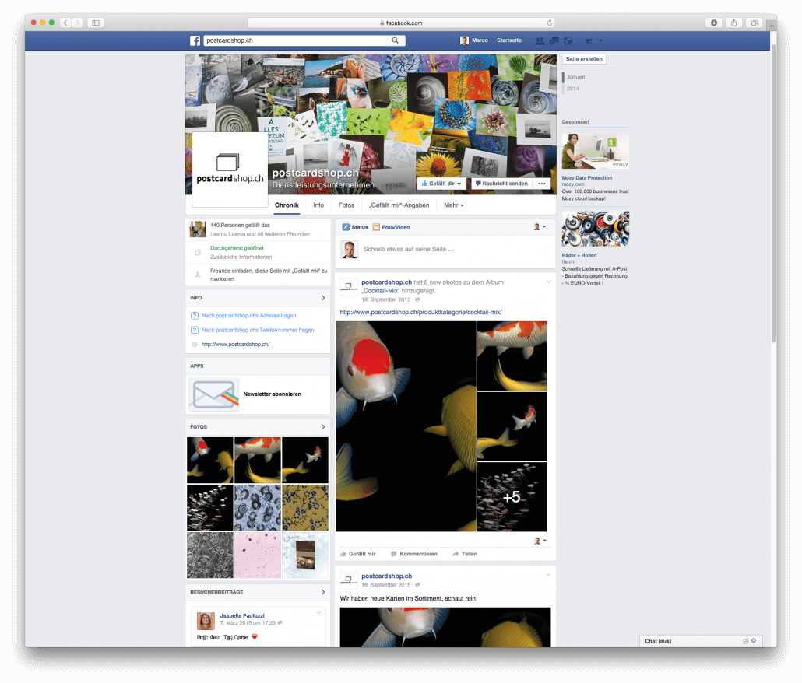Expand the Mehr tab dropdown
The image size is (802, 683).
pos(454,205)
